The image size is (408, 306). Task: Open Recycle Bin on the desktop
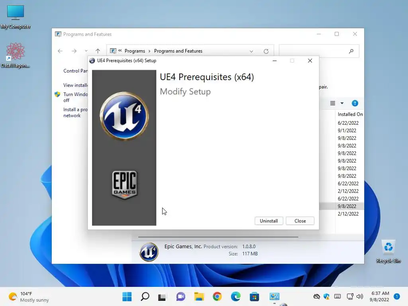click(x=388, y=252)
